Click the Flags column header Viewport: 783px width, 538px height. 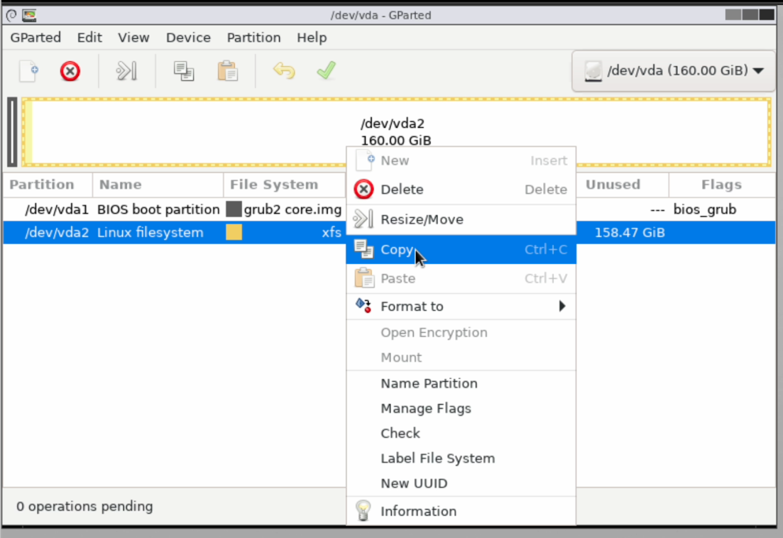coord(722,185)
